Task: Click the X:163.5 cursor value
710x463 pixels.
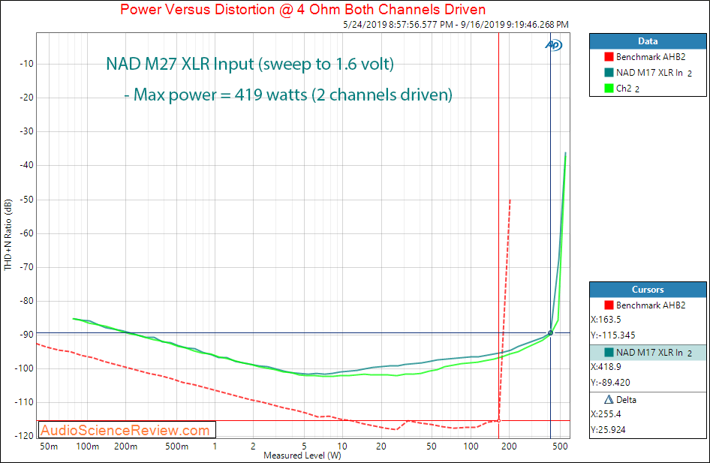Action: pyautogui.click(x=606, y=320)
